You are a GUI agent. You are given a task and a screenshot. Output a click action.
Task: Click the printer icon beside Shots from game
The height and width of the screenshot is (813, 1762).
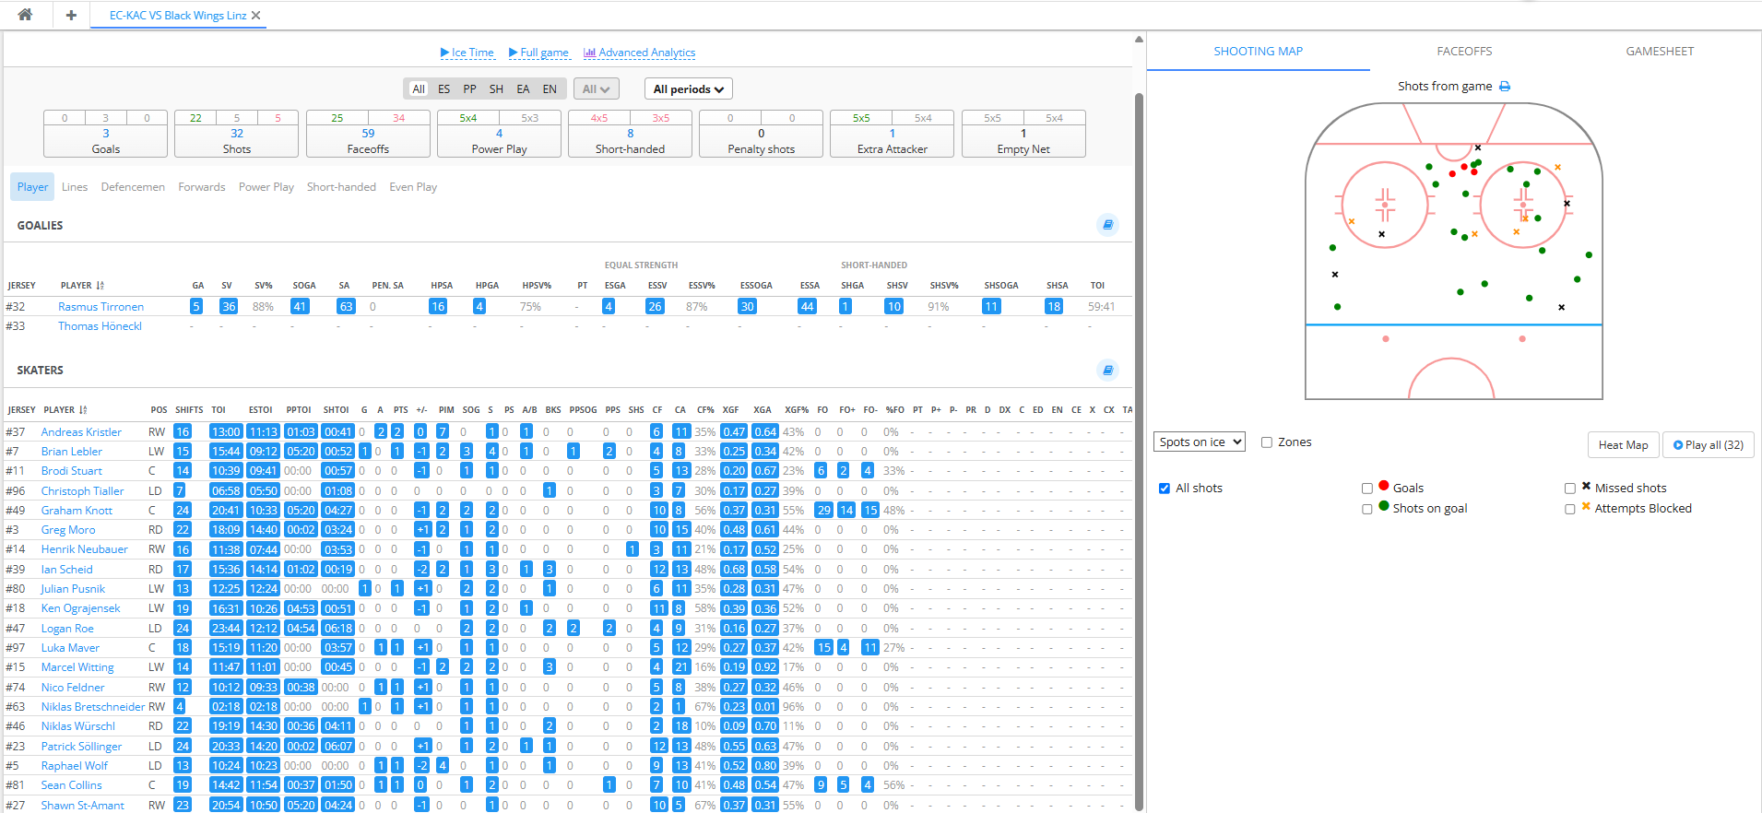click(1505, 87)
